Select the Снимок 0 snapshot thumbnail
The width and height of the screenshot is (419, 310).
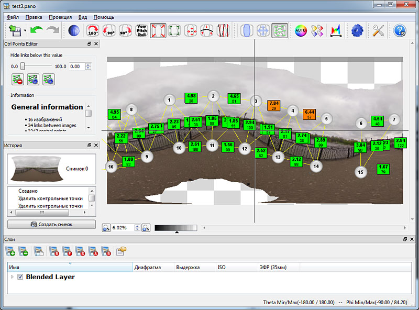[x=37, y=169]
